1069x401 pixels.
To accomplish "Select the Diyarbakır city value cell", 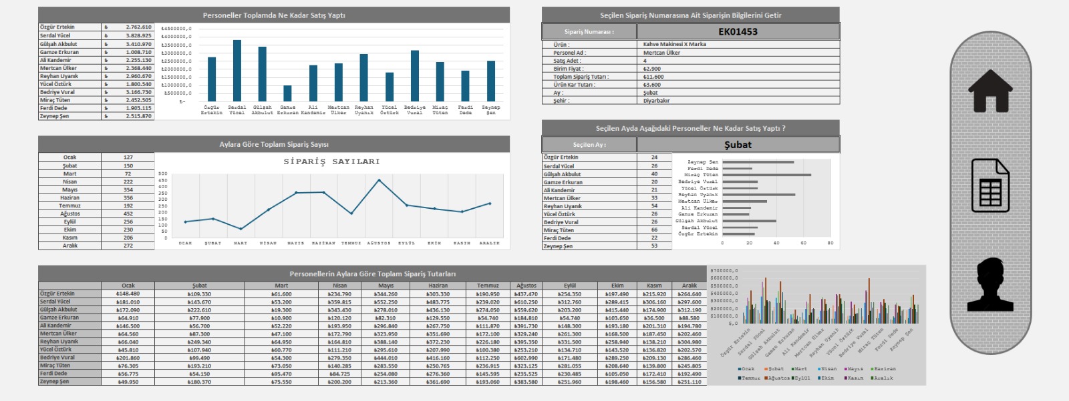I will (x=738, y=101).
